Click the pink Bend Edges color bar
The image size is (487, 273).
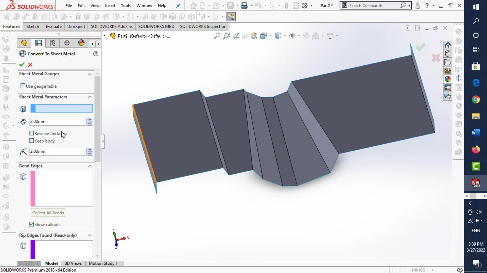point(33,189)
